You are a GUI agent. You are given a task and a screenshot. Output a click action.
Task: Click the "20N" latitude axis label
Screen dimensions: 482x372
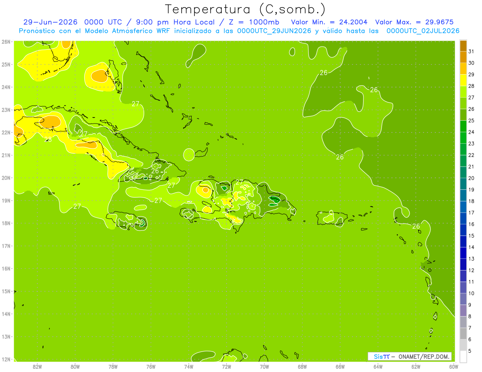pyautogui.click(x=6, y=178)
